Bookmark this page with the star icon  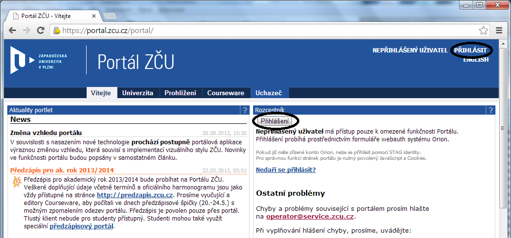tap(483, 31)
